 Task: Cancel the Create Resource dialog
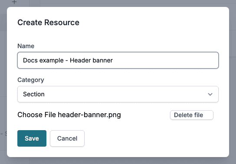click(x=67, y=138)
